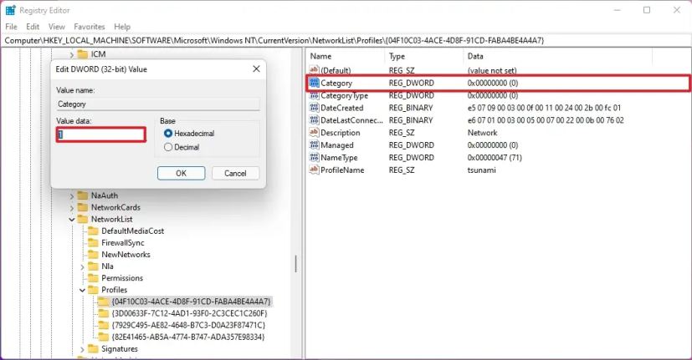692x360 pixels.
Task: Collapse the NetworkList key
Action: (x=71, y=220)
